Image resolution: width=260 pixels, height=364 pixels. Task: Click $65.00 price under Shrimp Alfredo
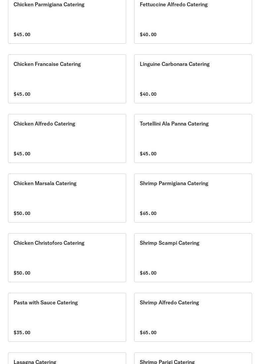coord(148,333)
